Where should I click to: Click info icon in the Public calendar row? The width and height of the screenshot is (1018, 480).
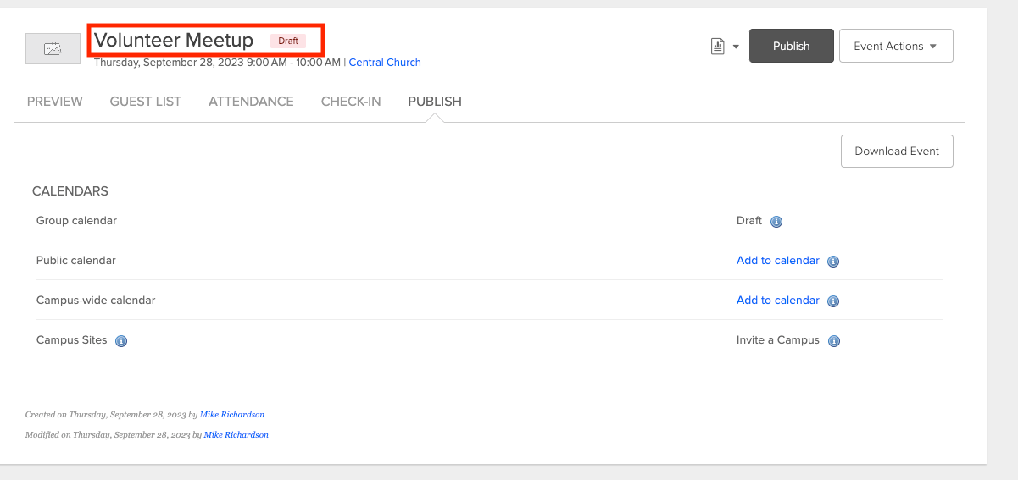click(x=833, y=262)
